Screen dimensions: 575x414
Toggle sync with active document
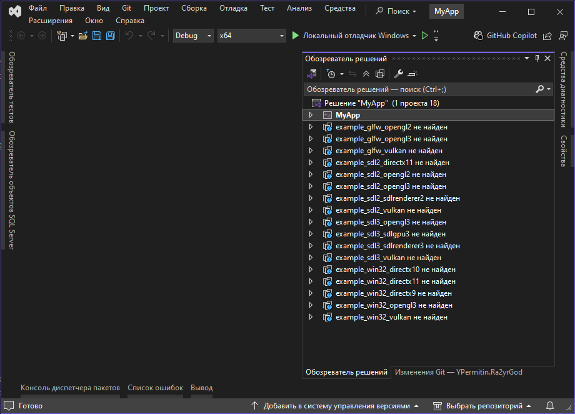(x=352, y=74)
